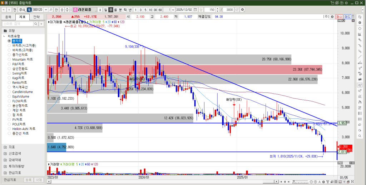
Task: Click the gear icon beside the buy button
Action: click(332, 16)
